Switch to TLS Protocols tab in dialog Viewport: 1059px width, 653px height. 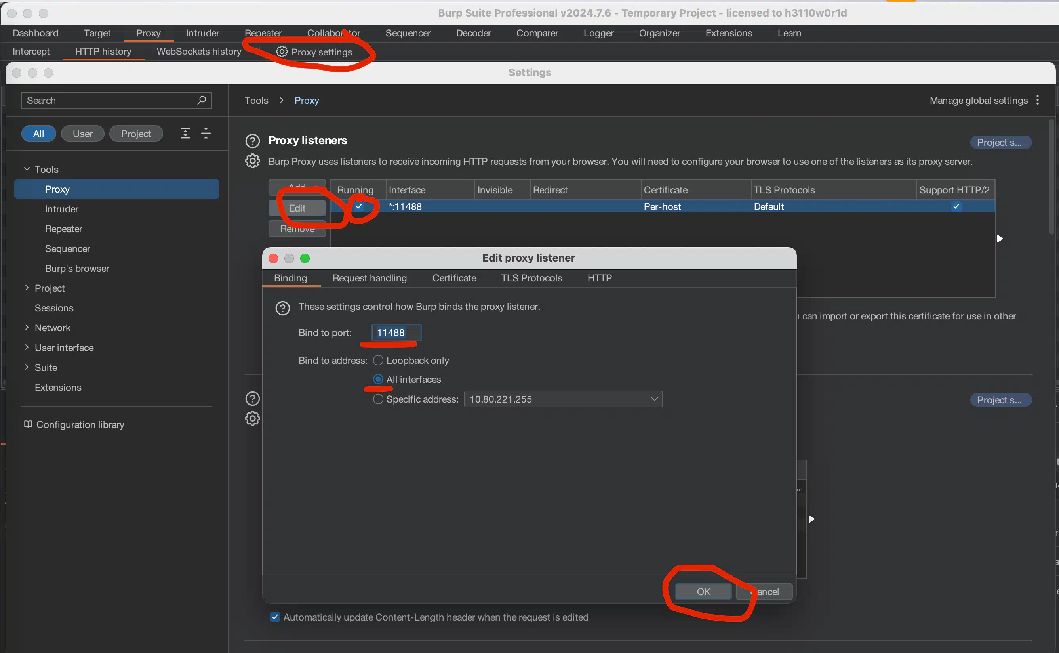[x=531, y=278]
